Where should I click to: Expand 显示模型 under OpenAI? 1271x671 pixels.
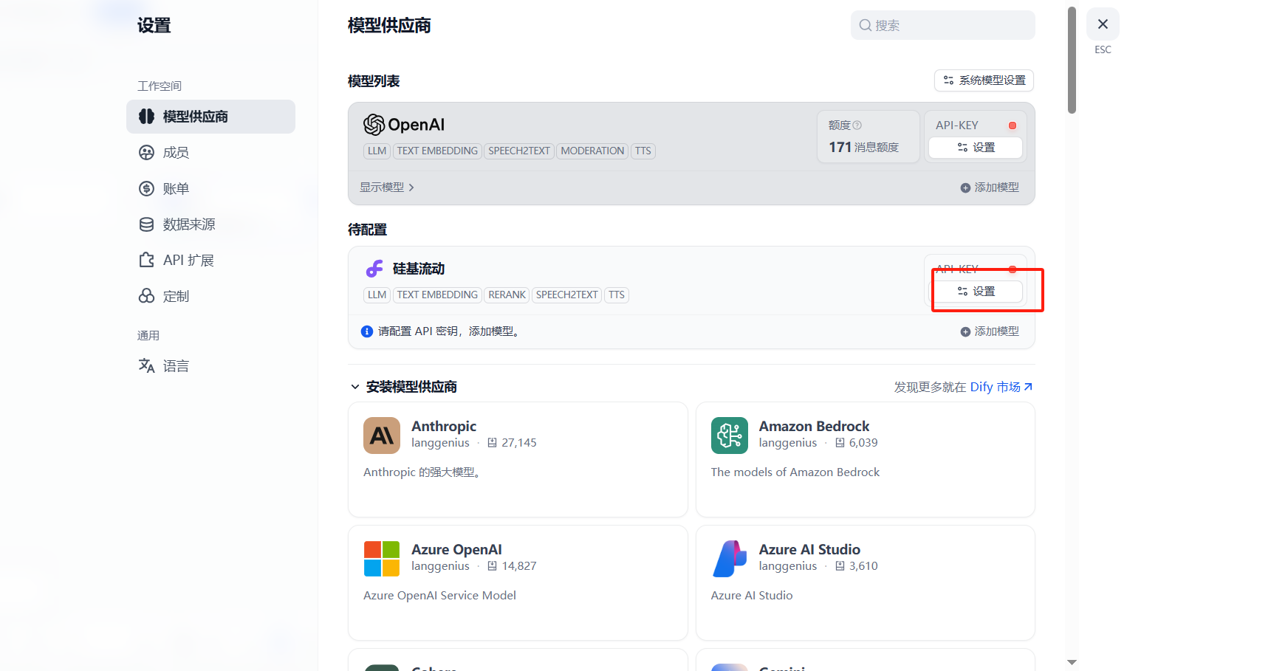[x=387, y=187]
